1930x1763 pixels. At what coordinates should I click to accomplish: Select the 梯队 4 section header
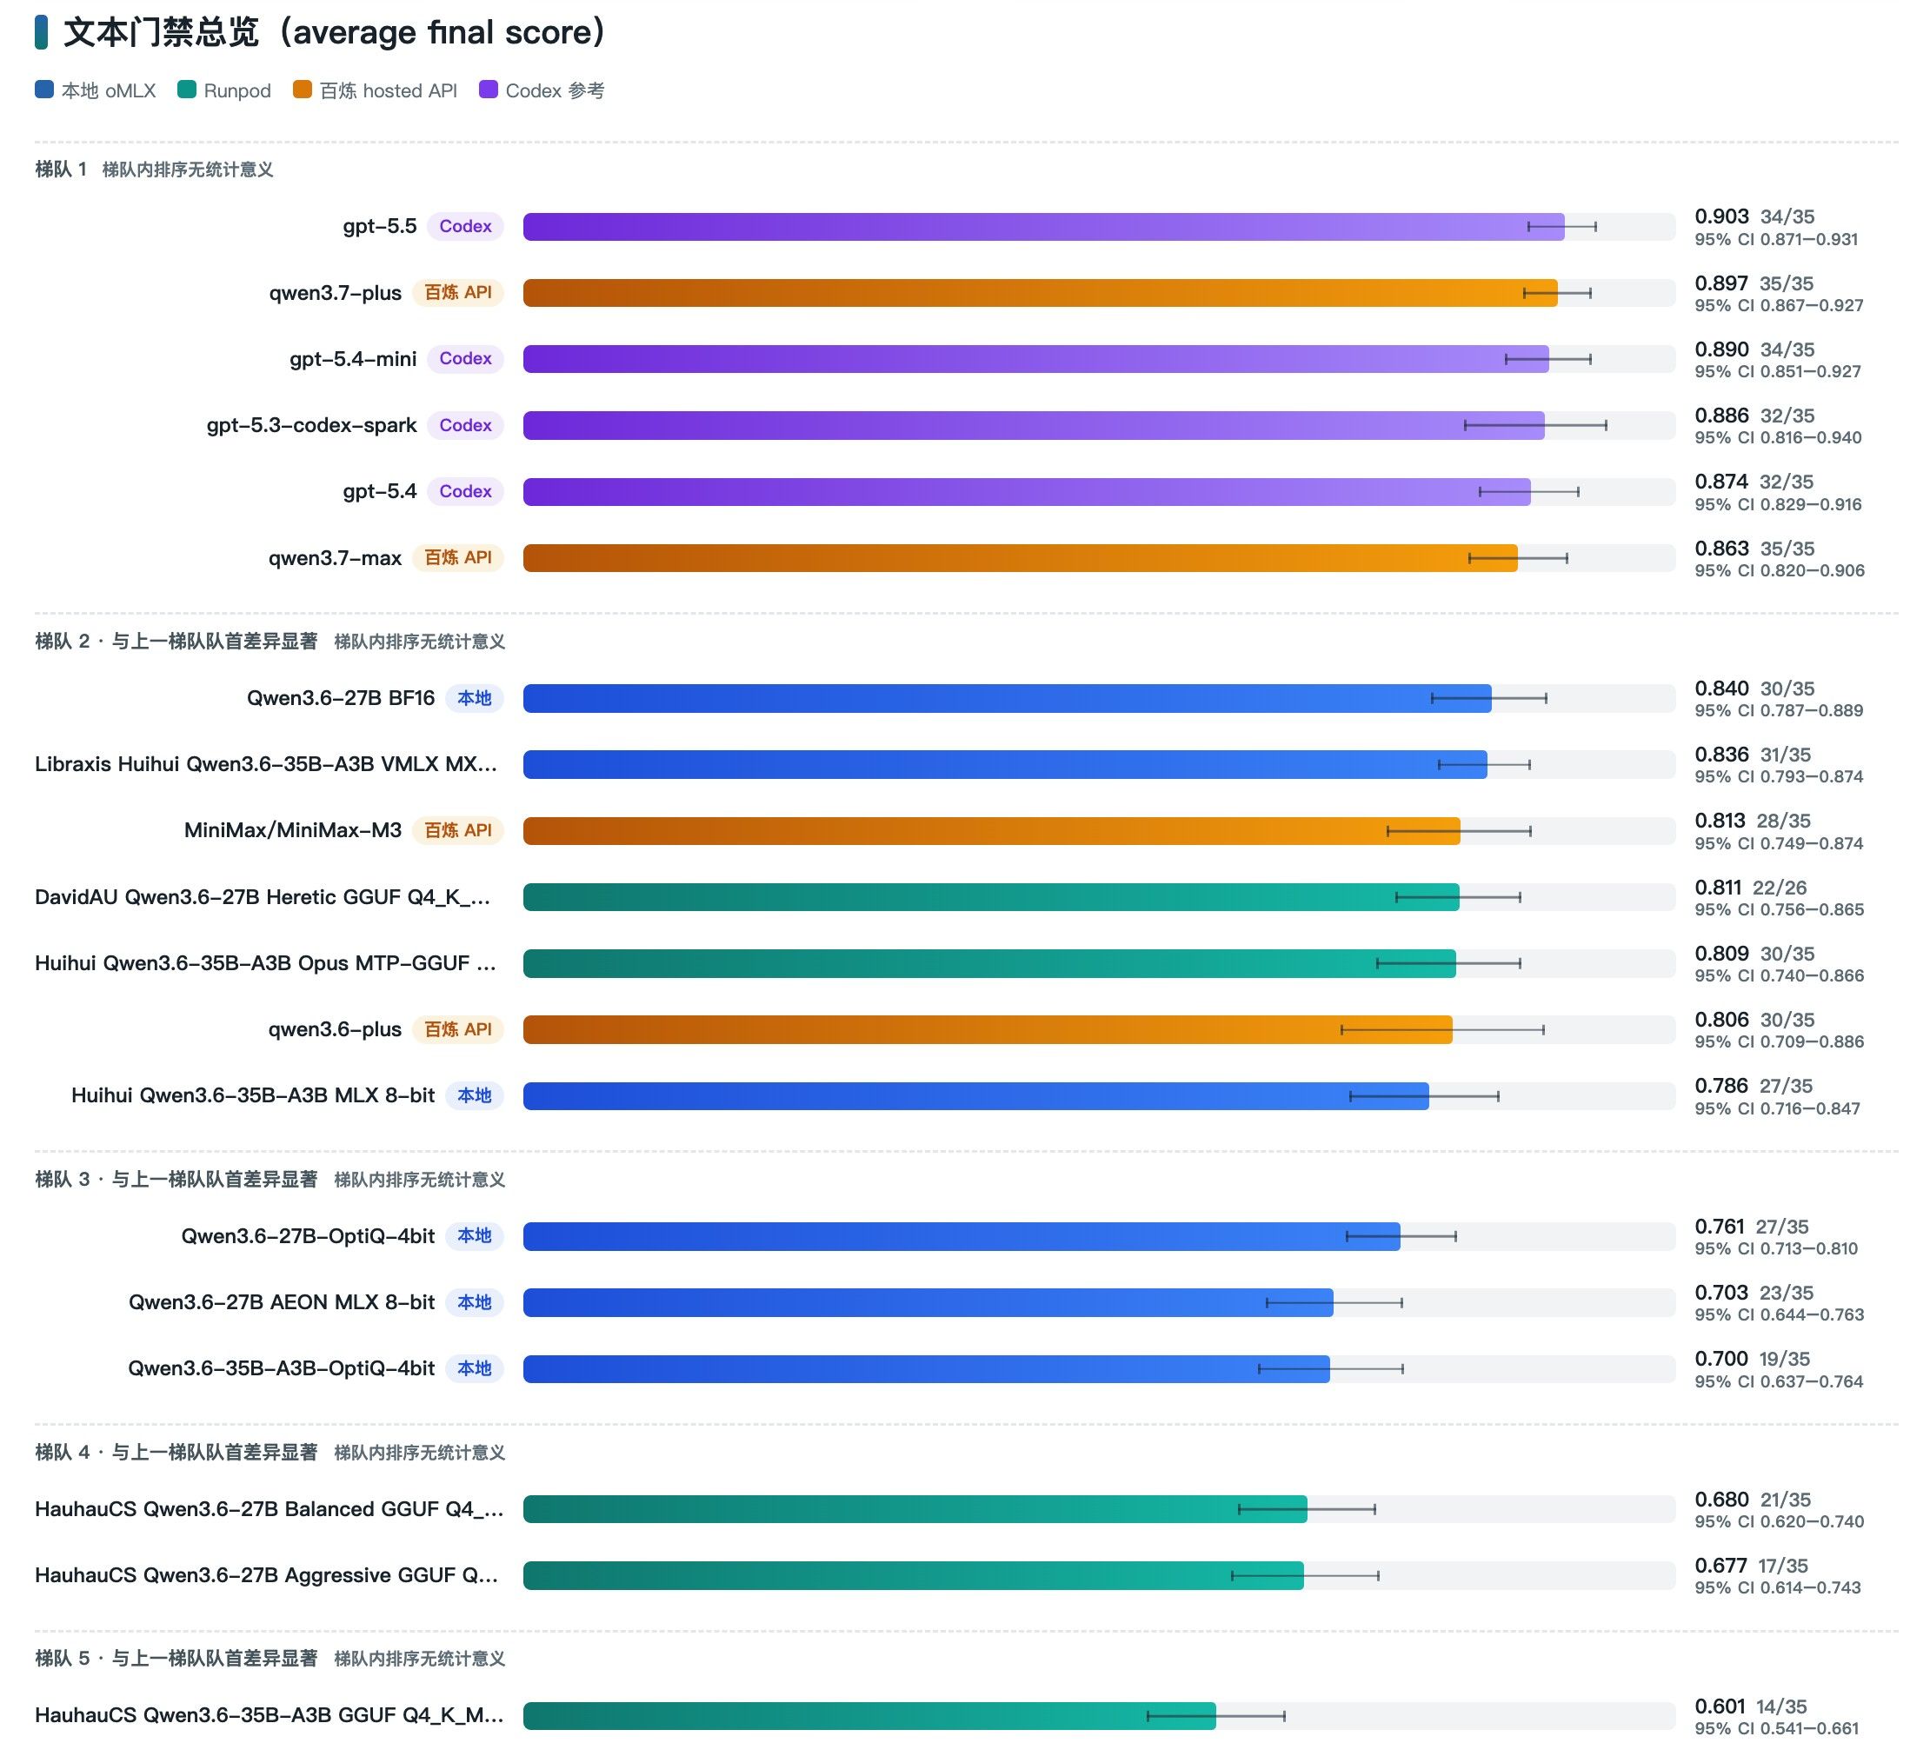pos(176,1452)
